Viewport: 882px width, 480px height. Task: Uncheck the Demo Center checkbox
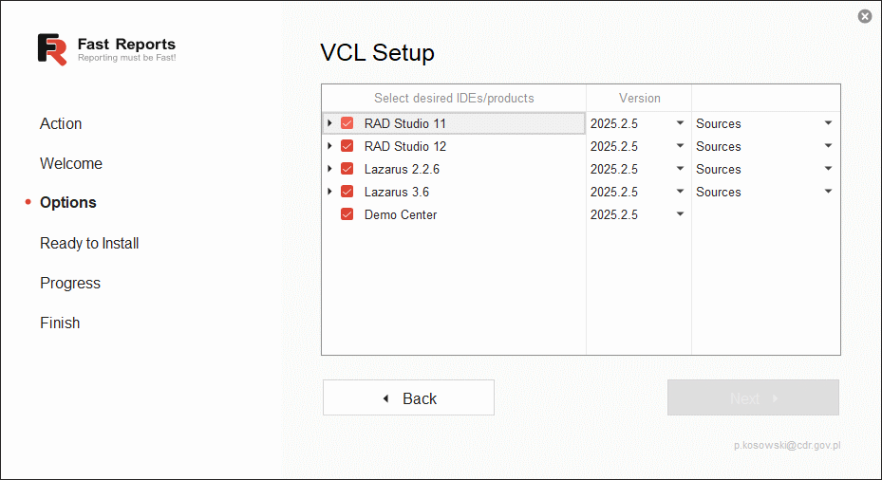point(347,214)
